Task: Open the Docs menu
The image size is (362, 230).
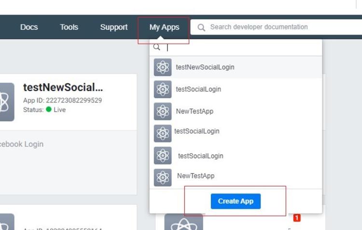Action: click(x=29, y=27)
